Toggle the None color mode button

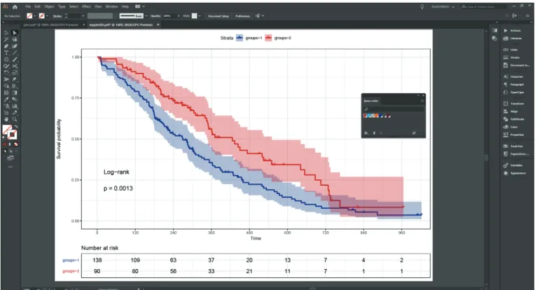point(16,144)
